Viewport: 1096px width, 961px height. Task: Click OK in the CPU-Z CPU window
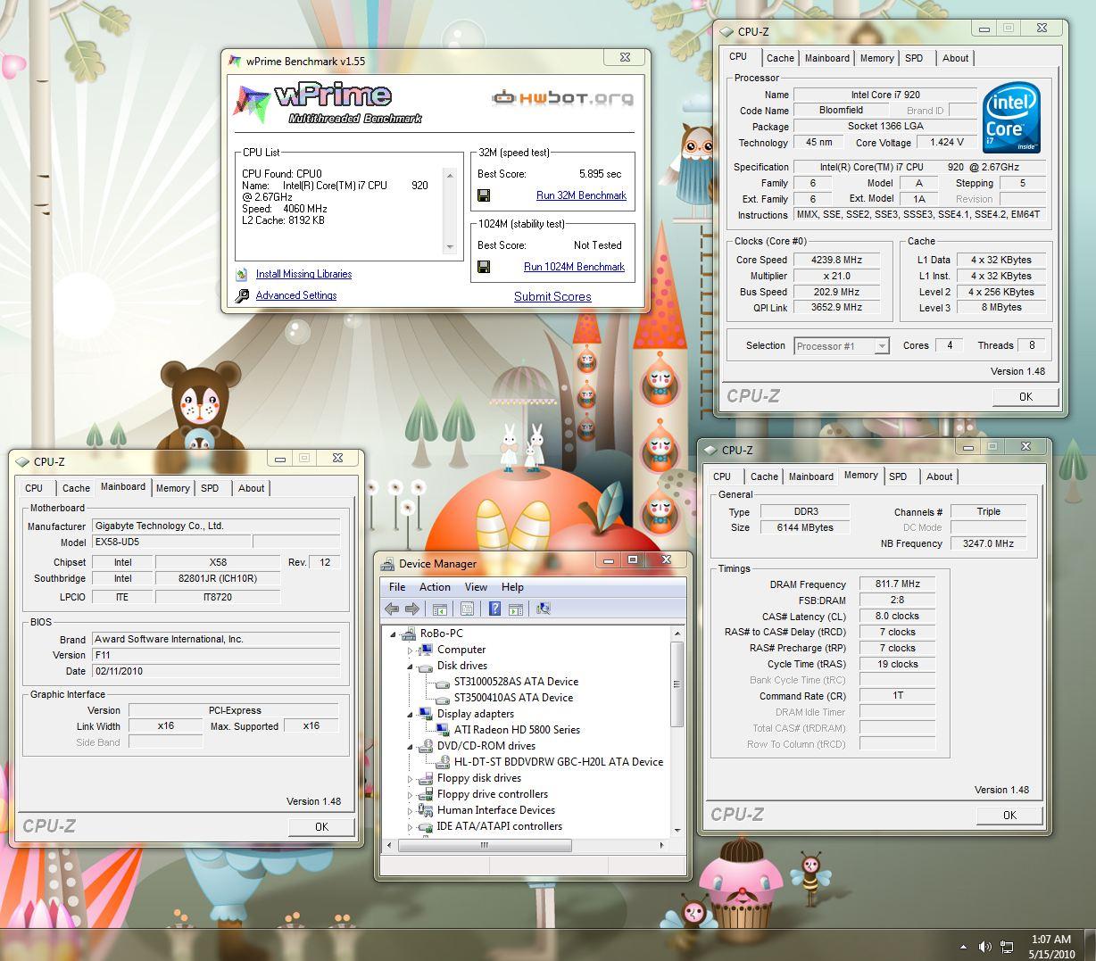point(1025,397)
